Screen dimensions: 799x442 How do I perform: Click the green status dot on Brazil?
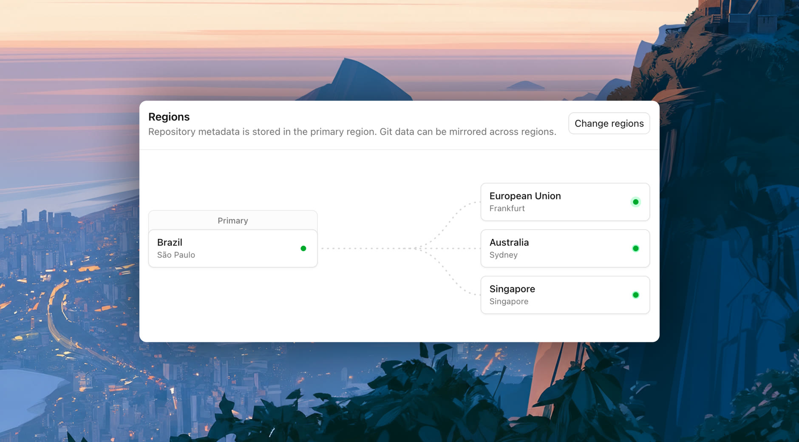click(303, 249)
